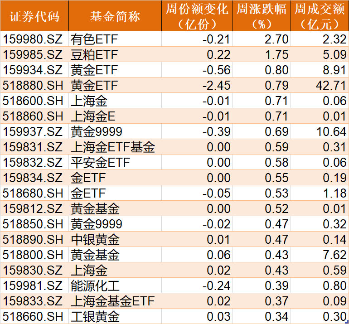The image size is (349, 324).
Task: Select fund name 有色ETF
Action: 94,39
